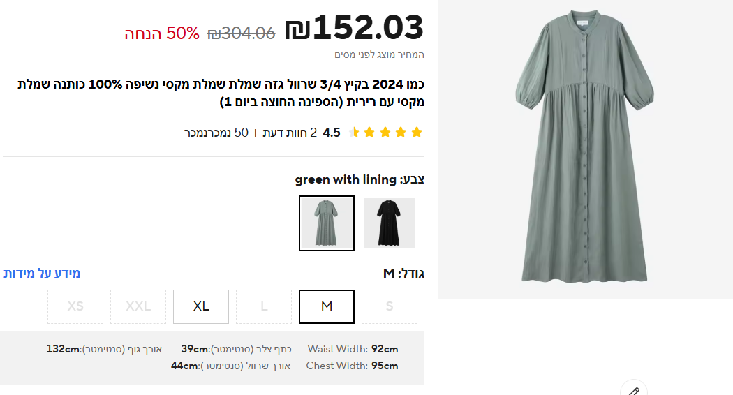
Task: Click the crossed-out ₪304.06 original price
Action: pyautogui.click(x=242, y=33)
